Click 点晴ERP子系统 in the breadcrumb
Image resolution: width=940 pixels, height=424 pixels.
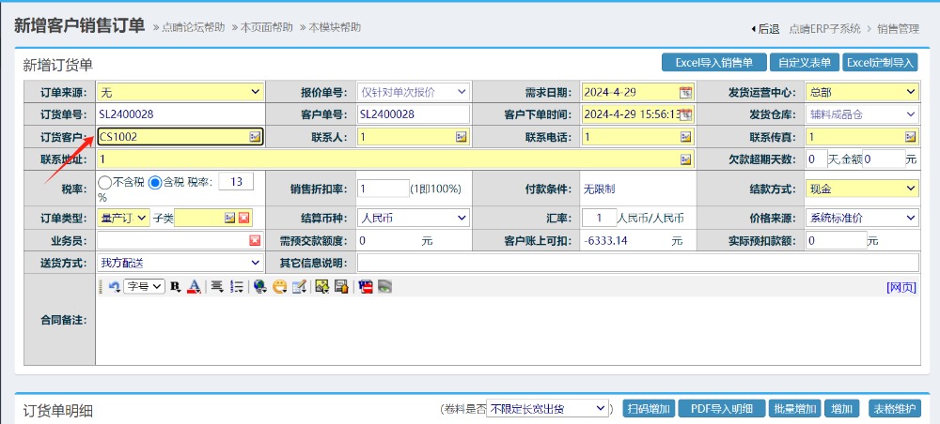point(827,29)
